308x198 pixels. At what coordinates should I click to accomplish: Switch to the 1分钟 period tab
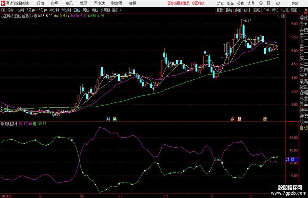tap(20, 10)
